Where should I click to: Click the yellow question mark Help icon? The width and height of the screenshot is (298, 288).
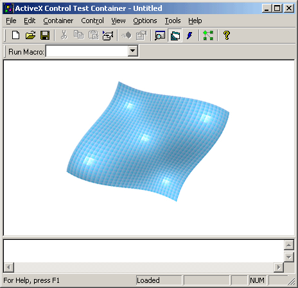pos(227,35)
